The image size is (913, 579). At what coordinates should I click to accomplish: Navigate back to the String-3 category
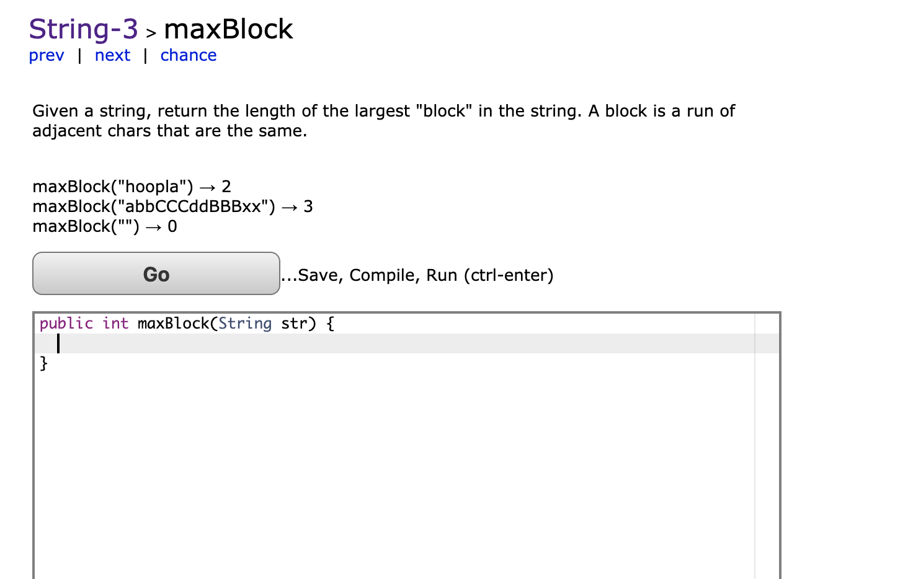82,29
